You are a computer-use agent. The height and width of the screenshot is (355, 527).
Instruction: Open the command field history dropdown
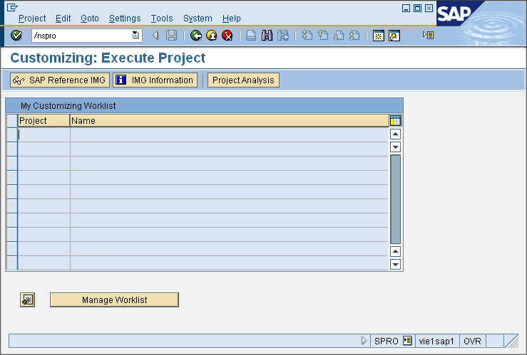coord(135,36)
